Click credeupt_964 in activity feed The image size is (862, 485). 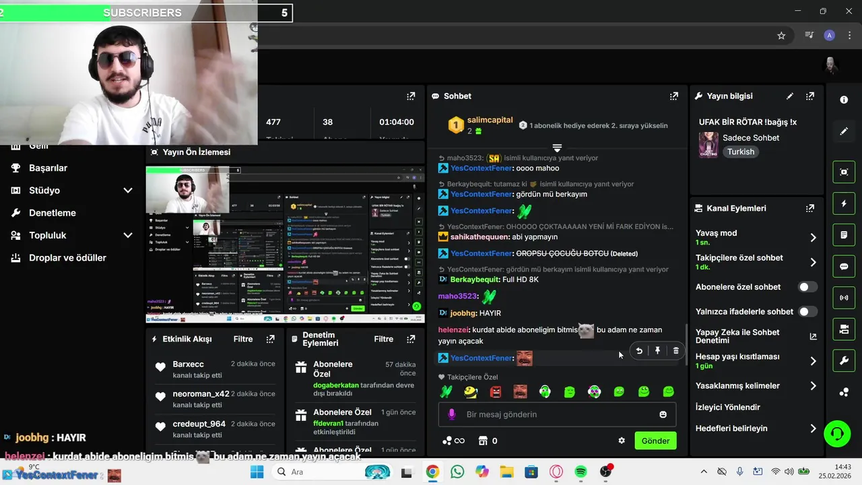coord(199,424)
